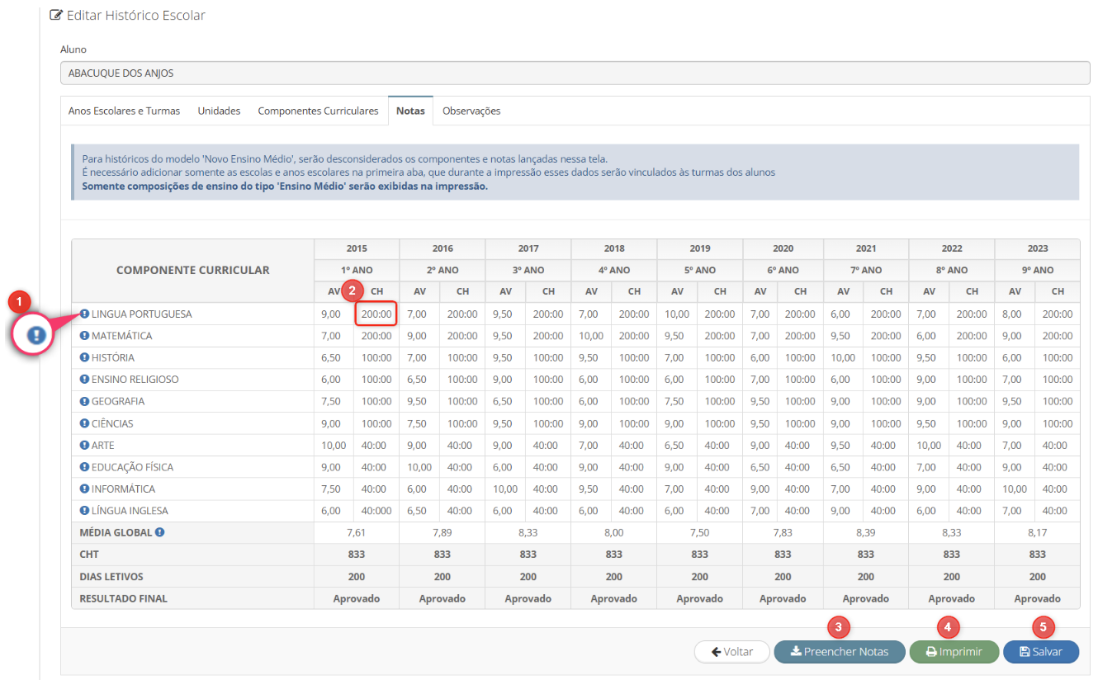Click the LINGUA PORTUGUESA 2015 CH cell 200:00
The height and width of the screenshot is (680, 1098).
[x=376, y=314]
